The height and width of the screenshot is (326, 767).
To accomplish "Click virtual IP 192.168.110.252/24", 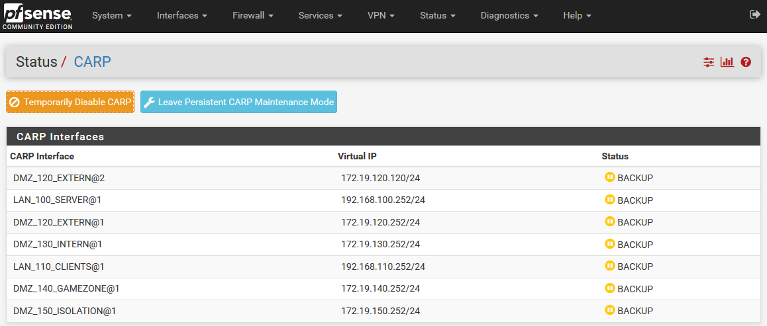I will 383,266.
